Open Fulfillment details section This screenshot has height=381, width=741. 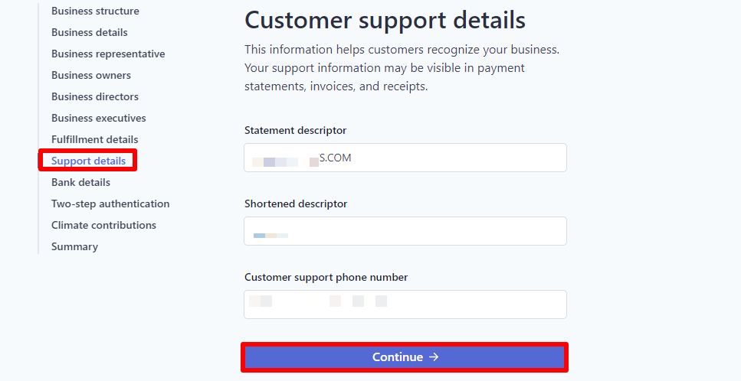coord(94,140)
